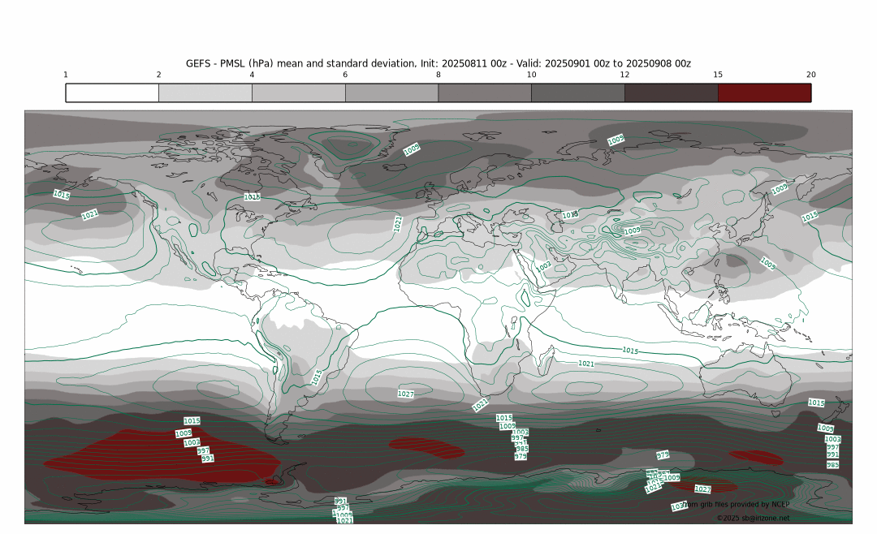This screenshot has height=534, width=877.
Task: Click the 1027 label over Antarctica red zone
Action: coord(703,489)
